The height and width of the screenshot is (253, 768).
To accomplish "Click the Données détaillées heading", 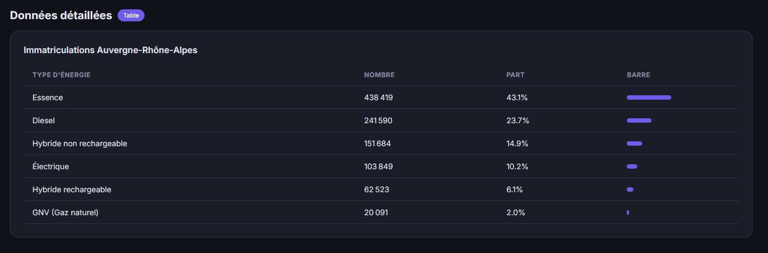I will point(61,15).
